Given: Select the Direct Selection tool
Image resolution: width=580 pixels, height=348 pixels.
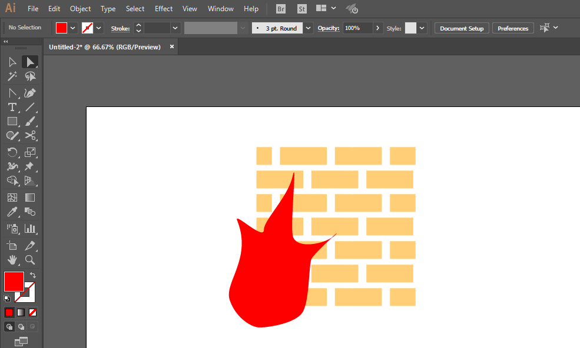Looking at the screenshot, I should [30, 62].
